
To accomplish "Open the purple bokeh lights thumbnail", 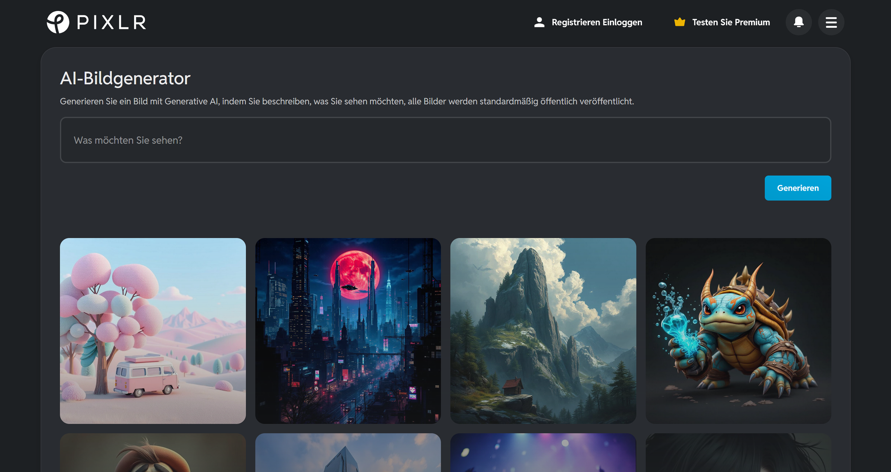I will (x=543, y=453).
